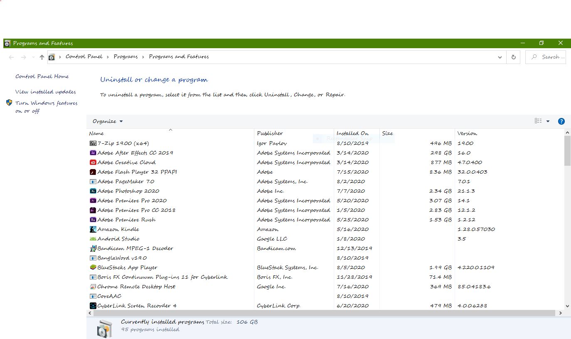Click the forward navigation arrow
This screenshot has height=339, width=571.
[x=24, y=57]
